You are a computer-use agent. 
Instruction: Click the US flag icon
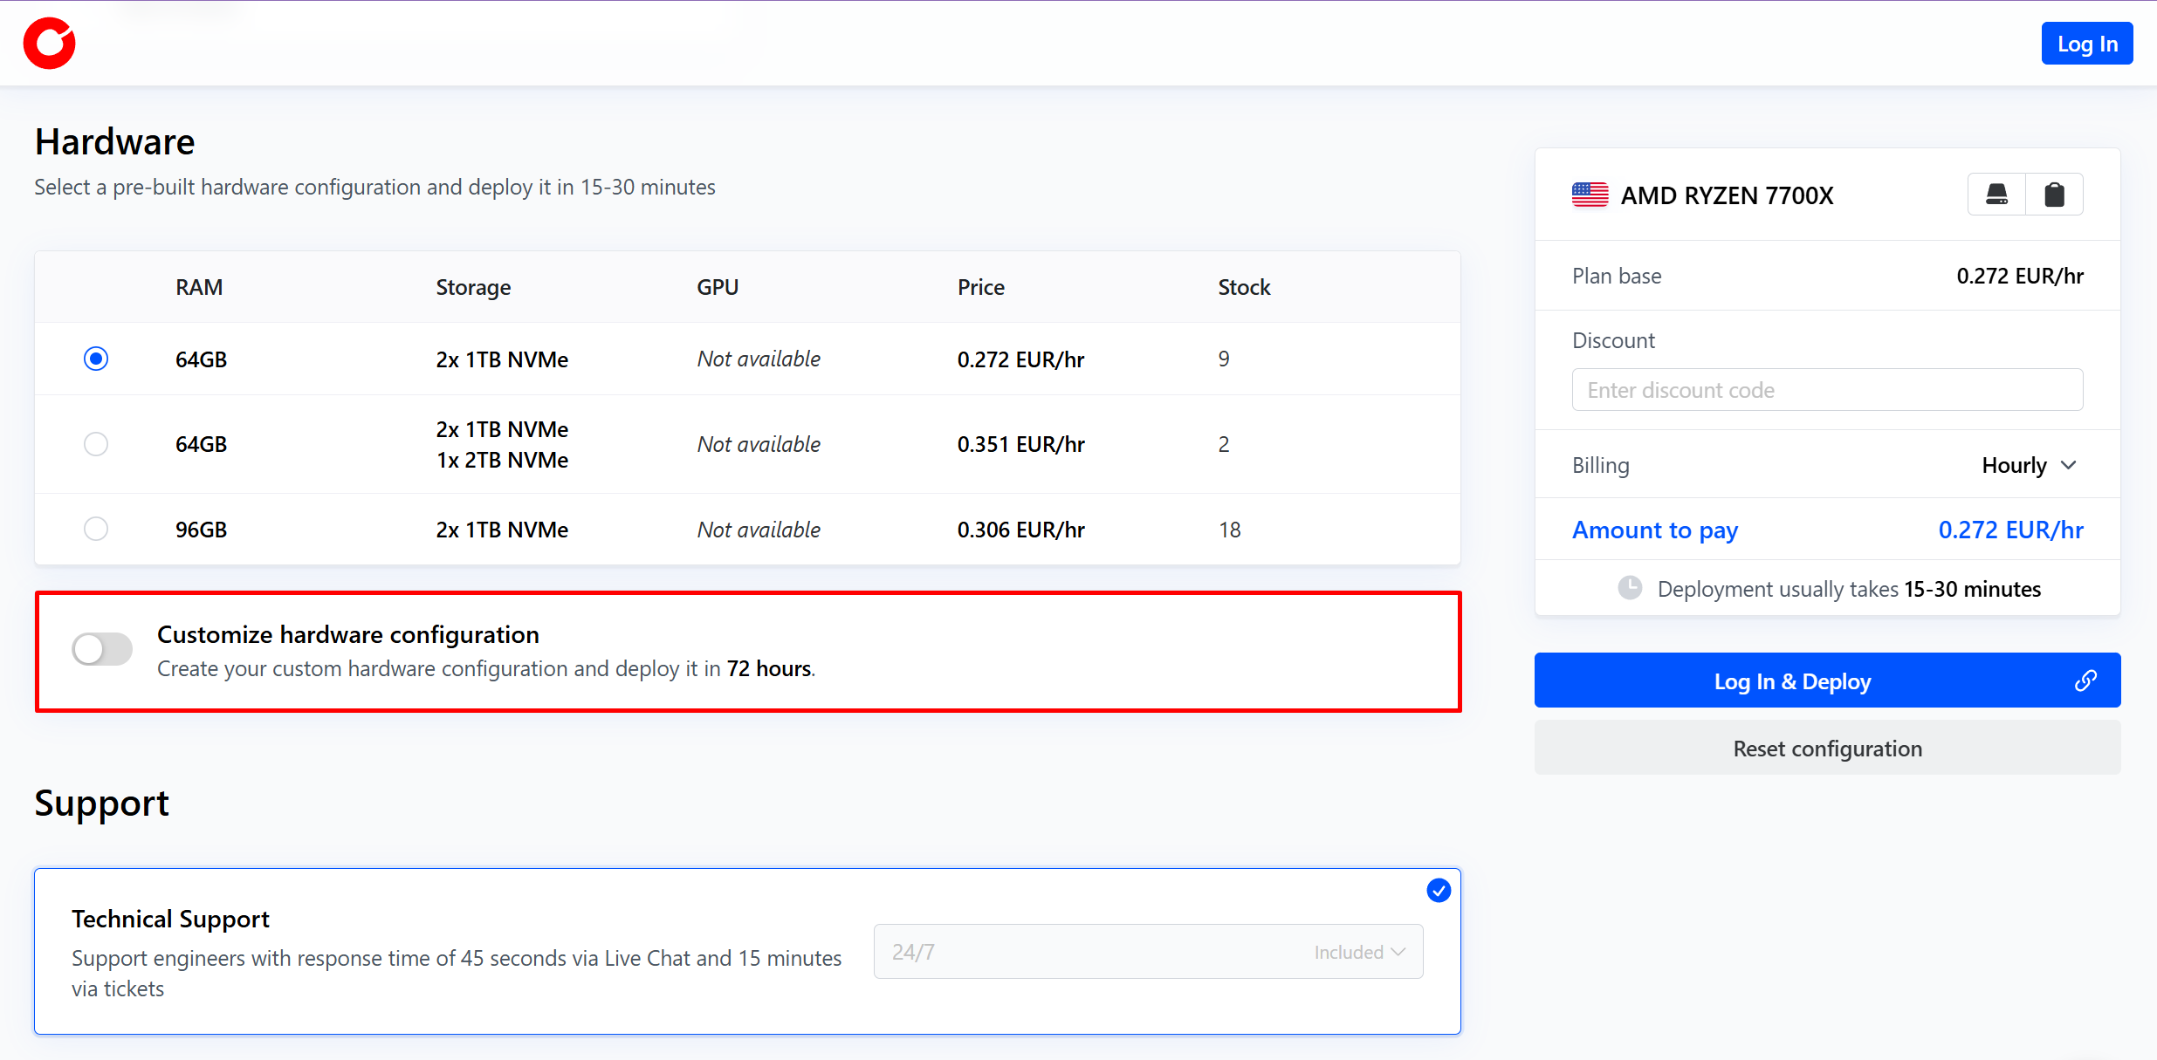(x=1590, y=195)
